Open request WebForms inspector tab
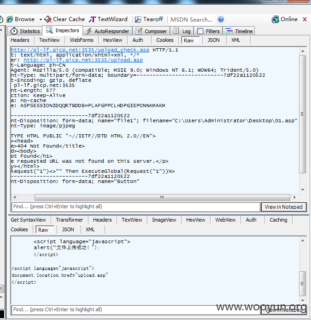This screenshot has height=320, width=311. pyautogui.click(x=82, y=40)
